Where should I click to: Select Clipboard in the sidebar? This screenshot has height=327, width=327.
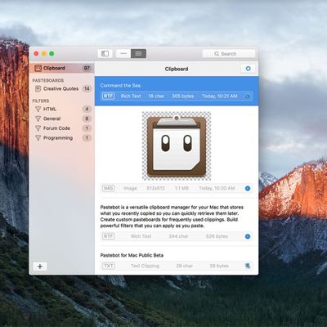(61, 68)
